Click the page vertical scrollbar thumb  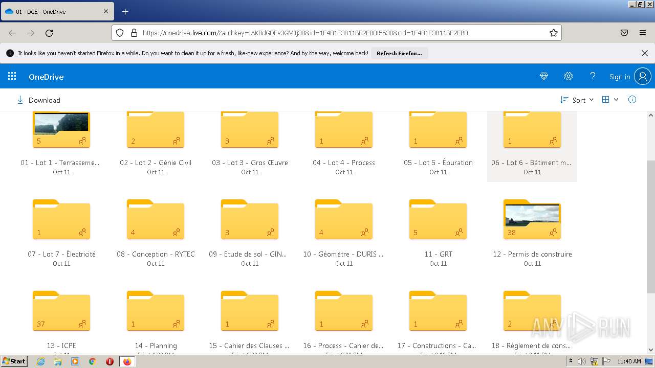coord(650,227)
